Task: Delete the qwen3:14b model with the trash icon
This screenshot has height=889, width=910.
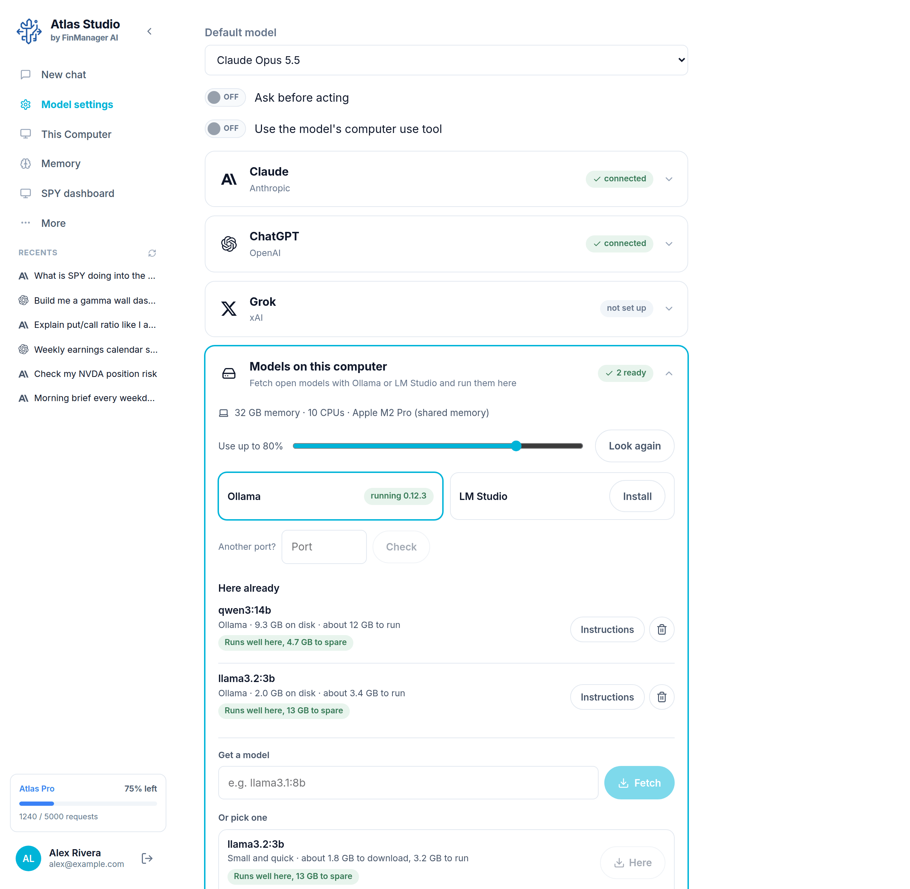Action: click(x=662, y=629)
